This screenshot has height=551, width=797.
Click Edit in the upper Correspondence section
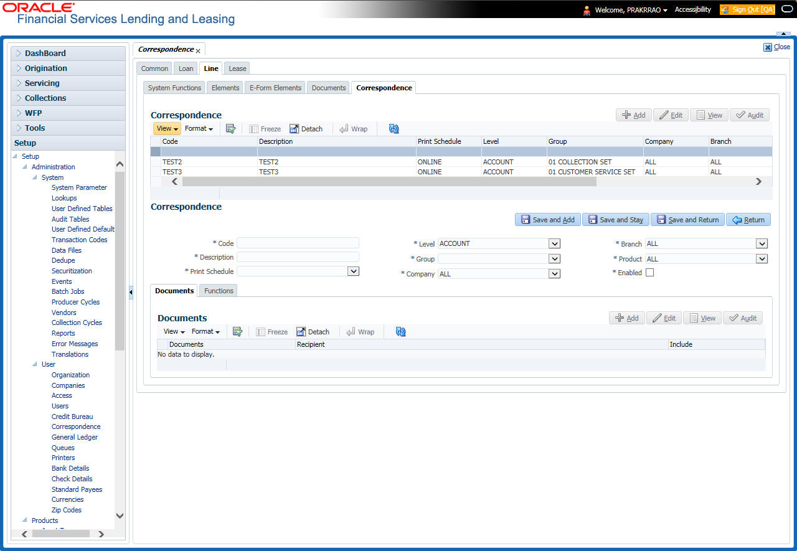coord(671,115)
